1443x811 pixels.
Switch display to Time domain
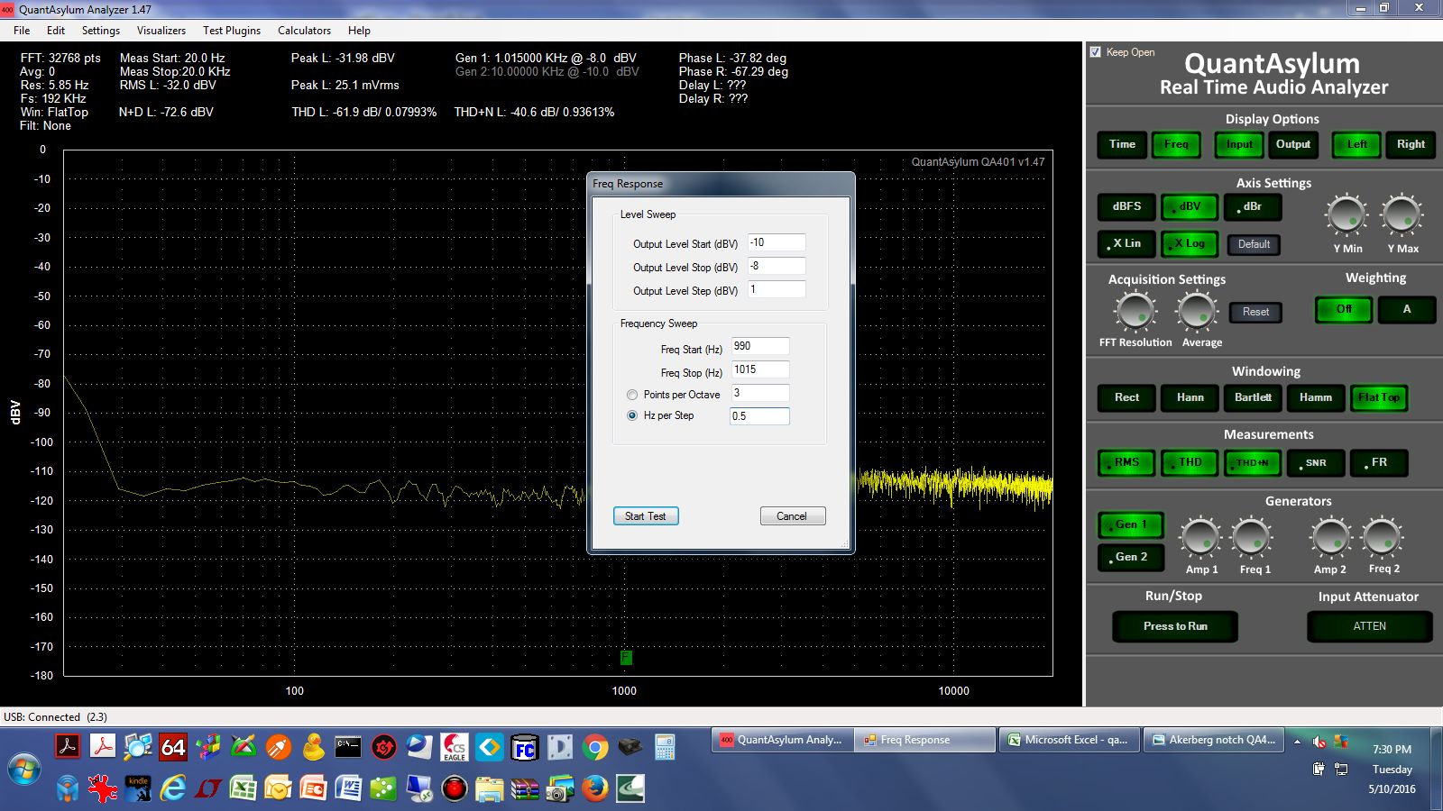(x=1123, y=144)
